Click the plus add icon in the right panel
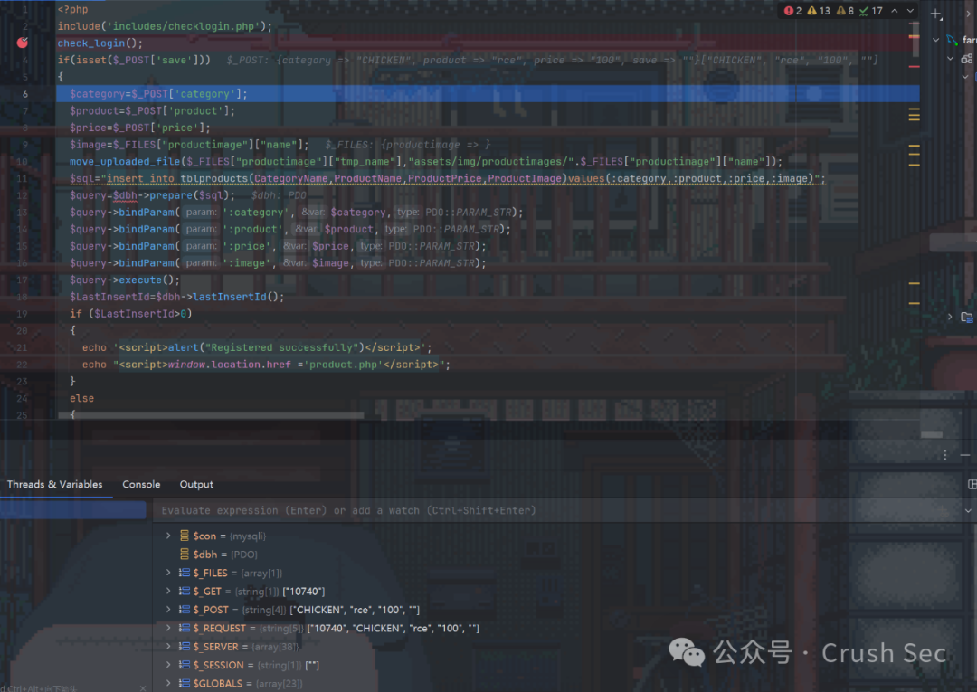Viewport: 977px width, 692px height. pyautogui.click(x=936, y=14)
